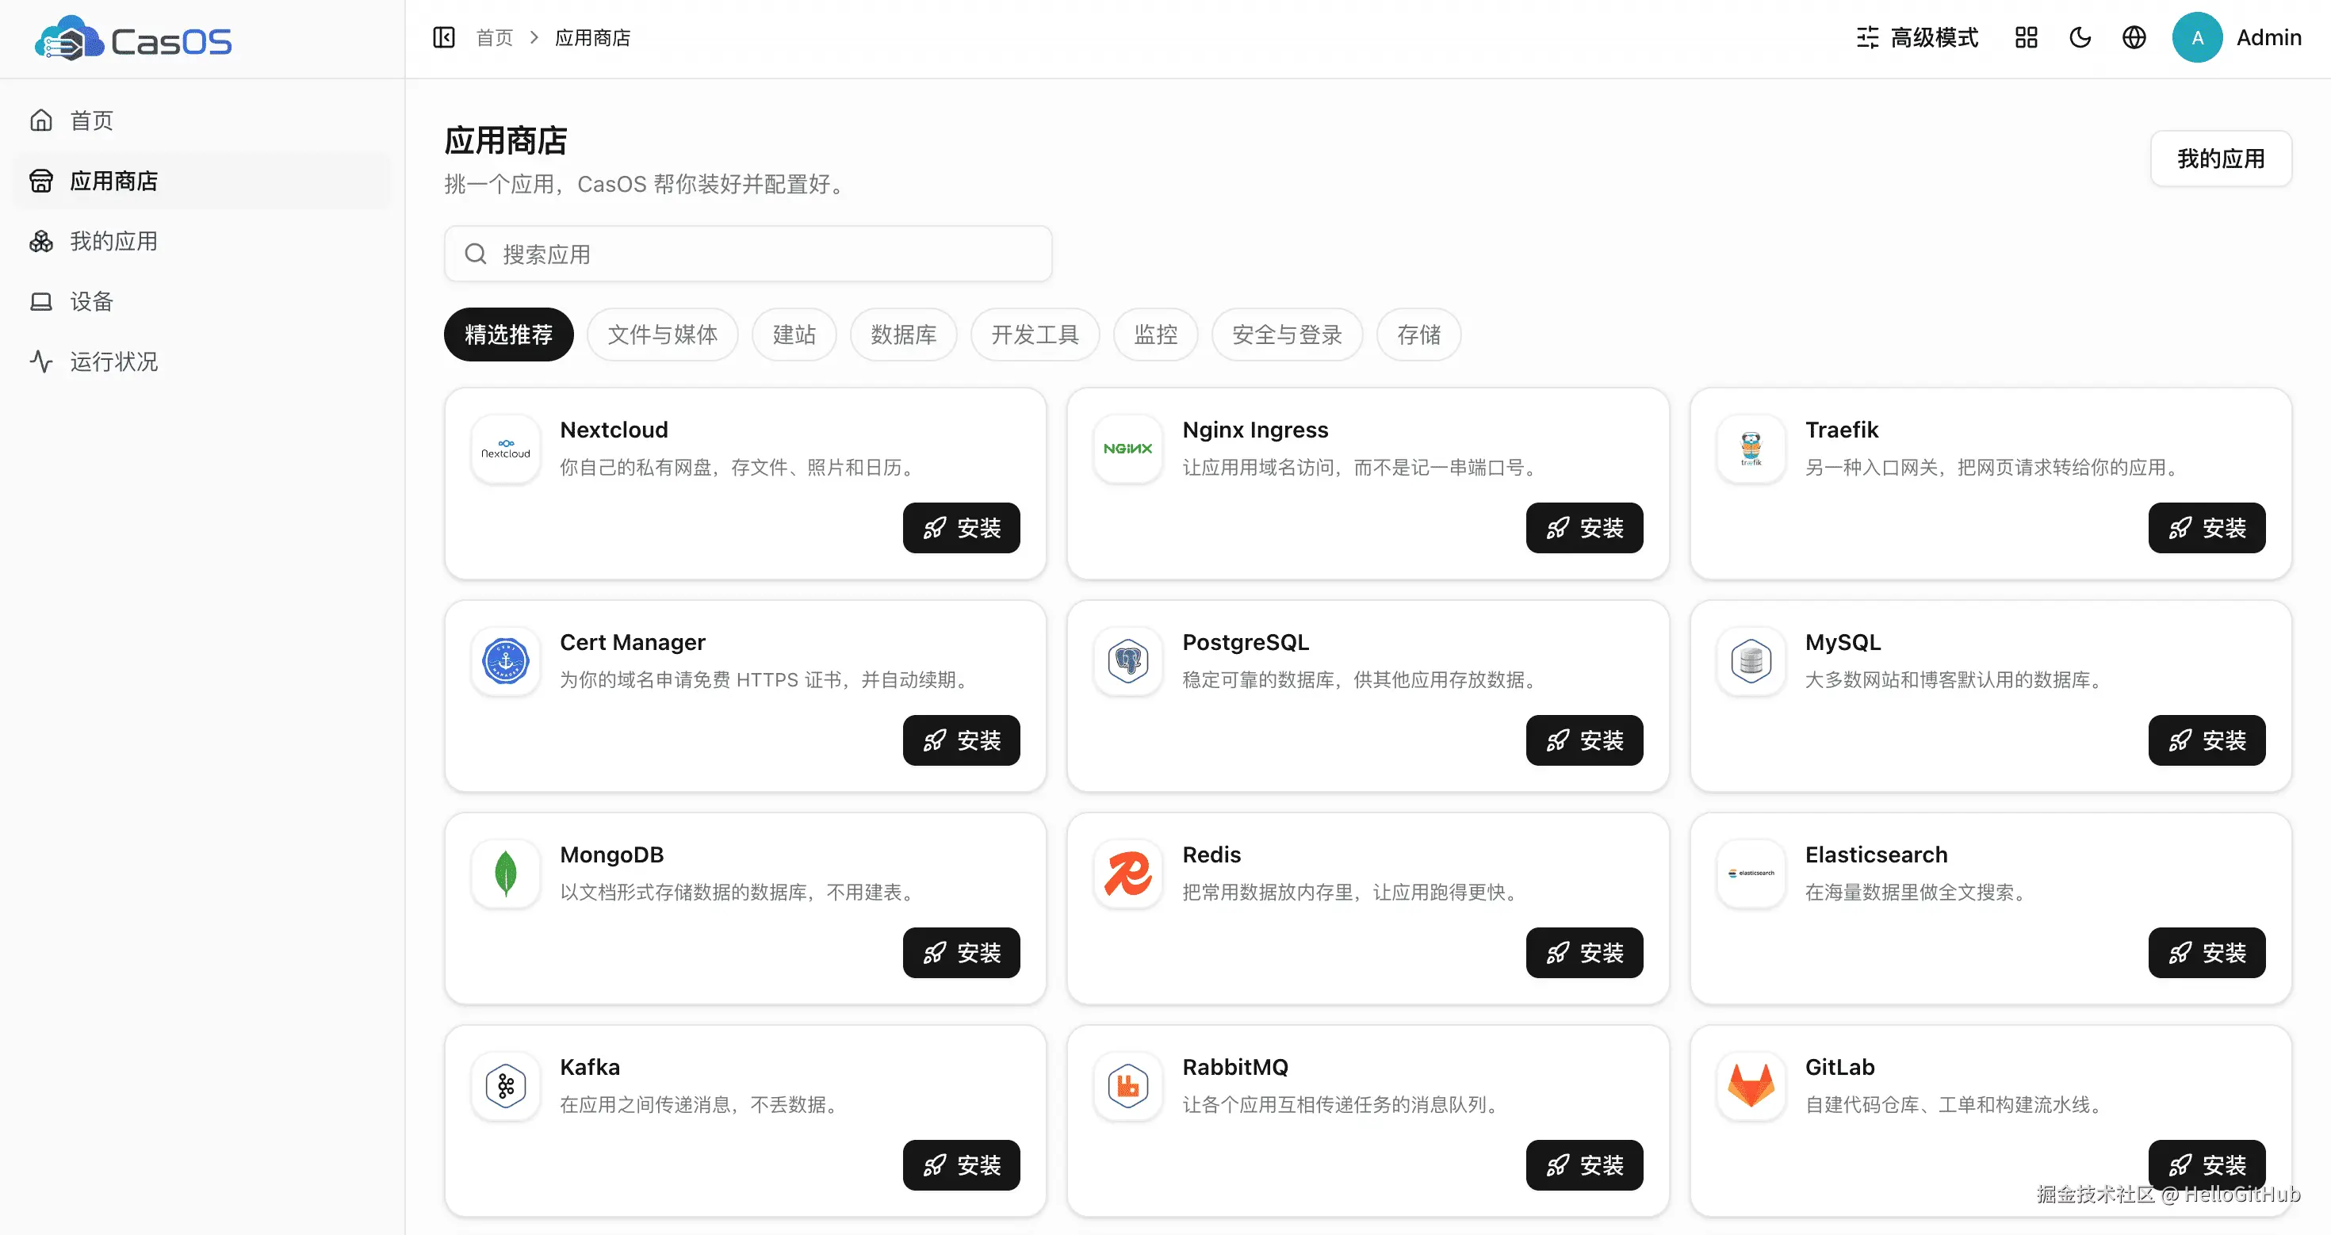
Task: Select the 存储 category tab
Action: [1419, 335]
